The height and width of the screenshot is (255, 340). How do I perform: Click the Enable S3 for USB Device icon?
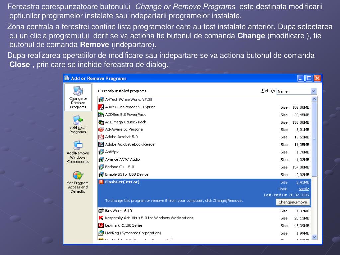pyautogui.click(x=101, y=174)
